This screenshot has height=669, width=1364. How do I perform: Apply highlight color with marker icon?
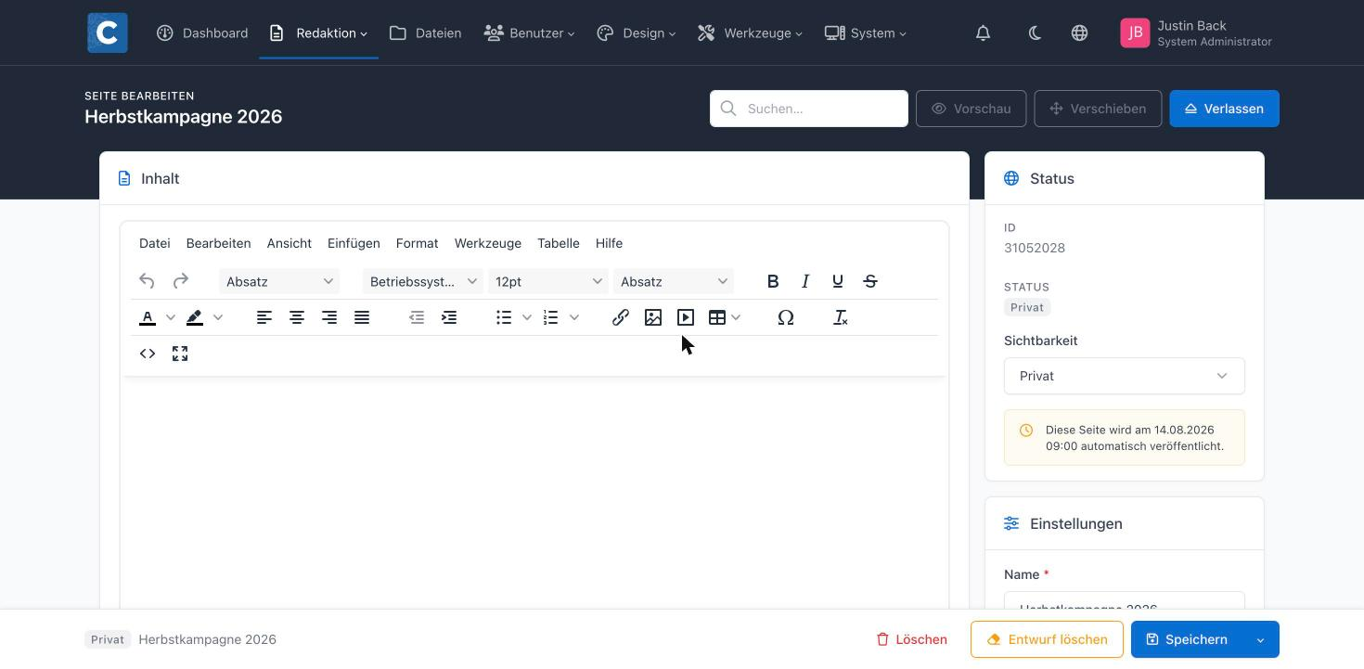[195, 317]
